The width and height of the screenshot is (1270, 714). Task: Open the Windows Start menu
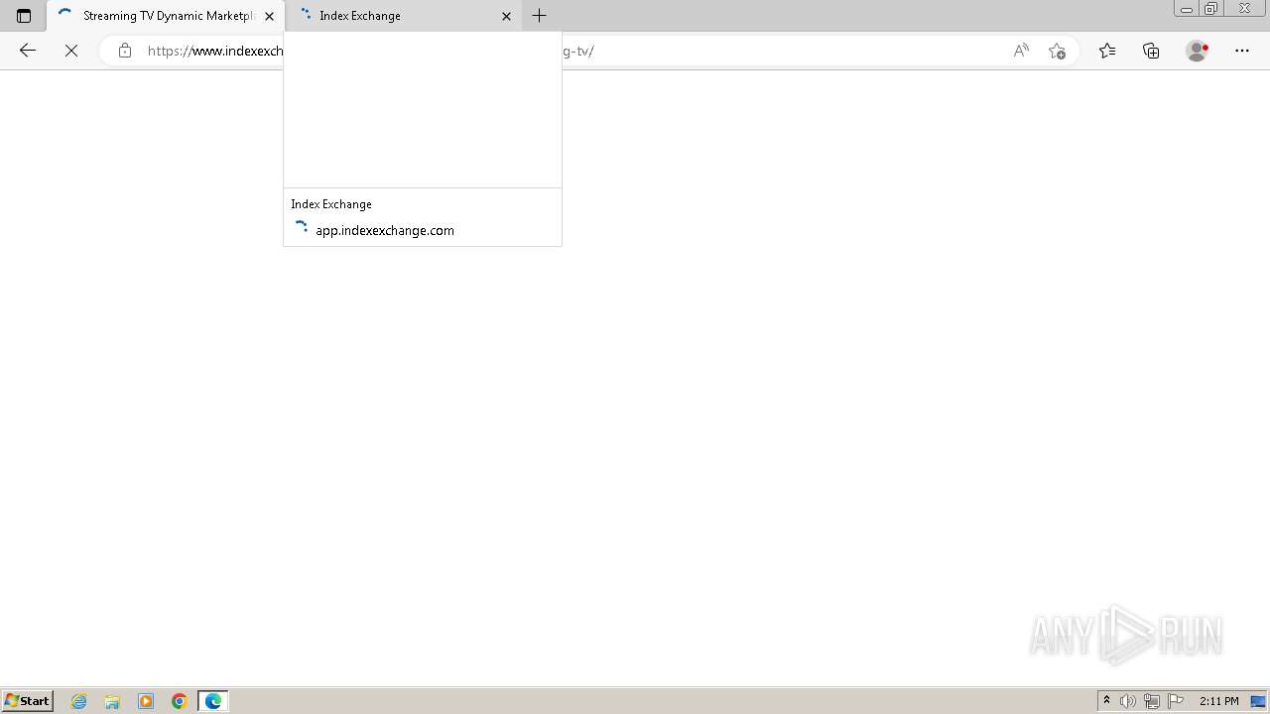(27, 701)
